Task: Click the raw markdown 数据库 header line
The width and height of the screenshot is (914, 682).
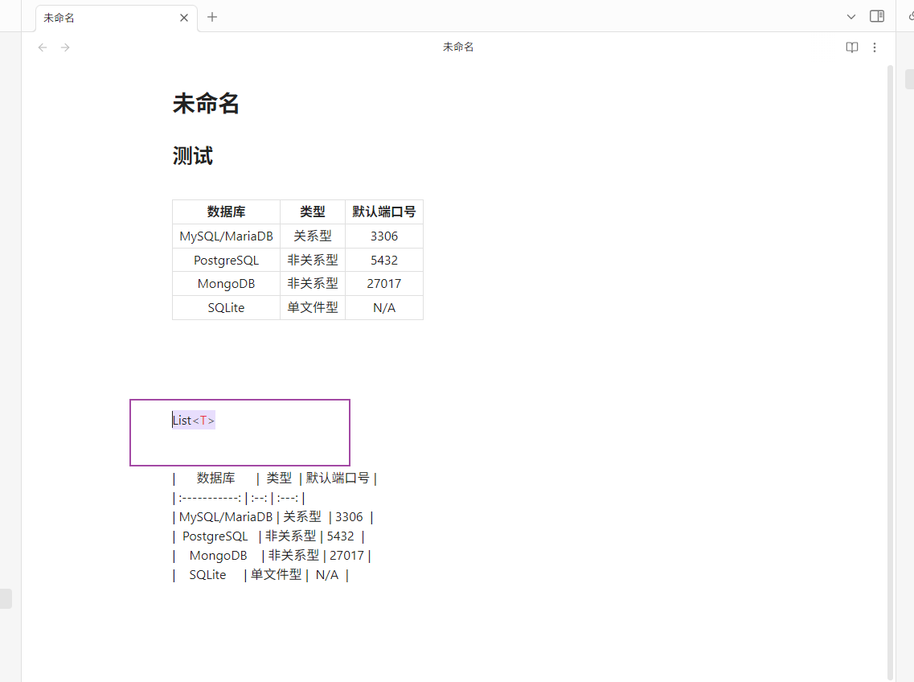Action: point(275,479)
